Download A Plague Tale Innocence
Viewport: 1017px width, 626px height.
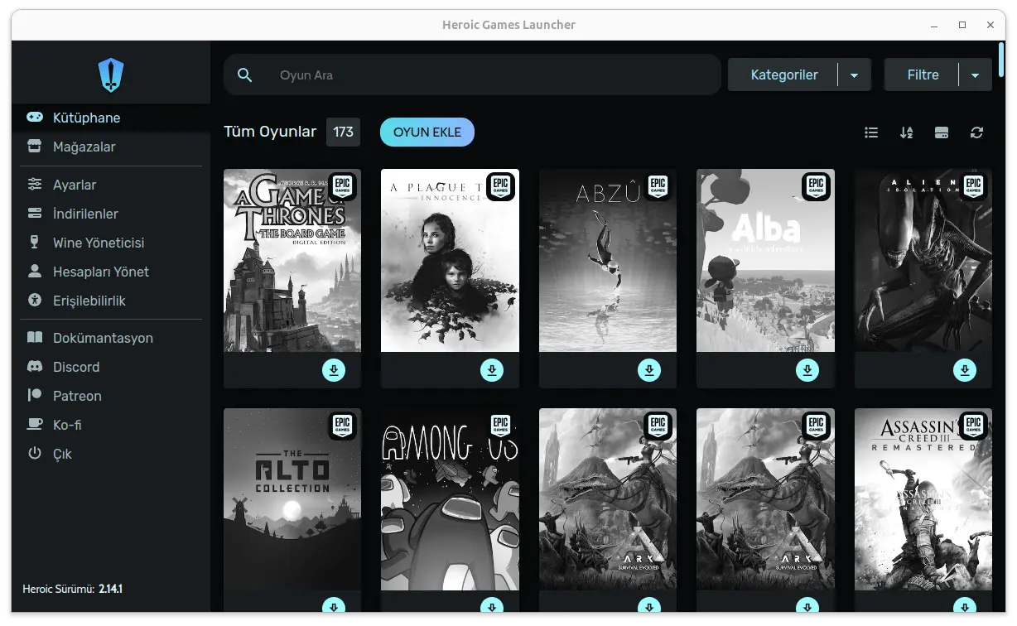492,370
